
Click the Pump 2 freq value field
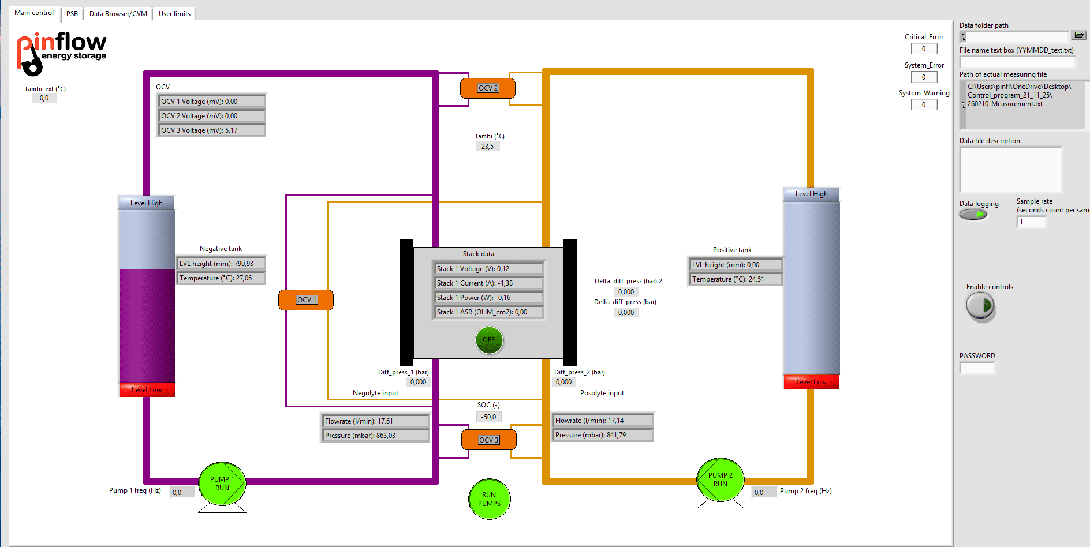pos(764,492)
